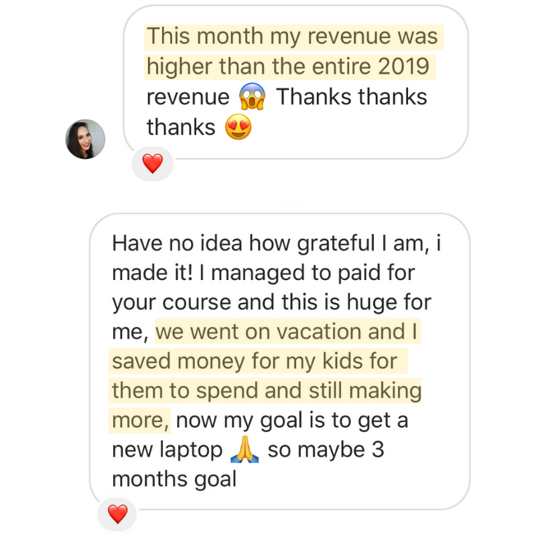Click highlighted "we went on vacation and I"

click(287, 332)
